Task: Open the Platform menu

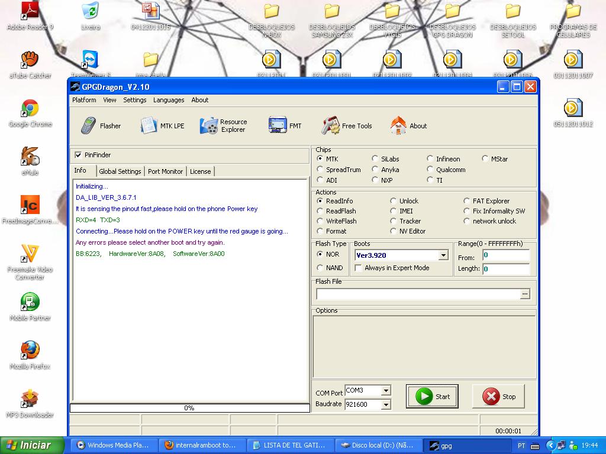Action: pos(84,100)
